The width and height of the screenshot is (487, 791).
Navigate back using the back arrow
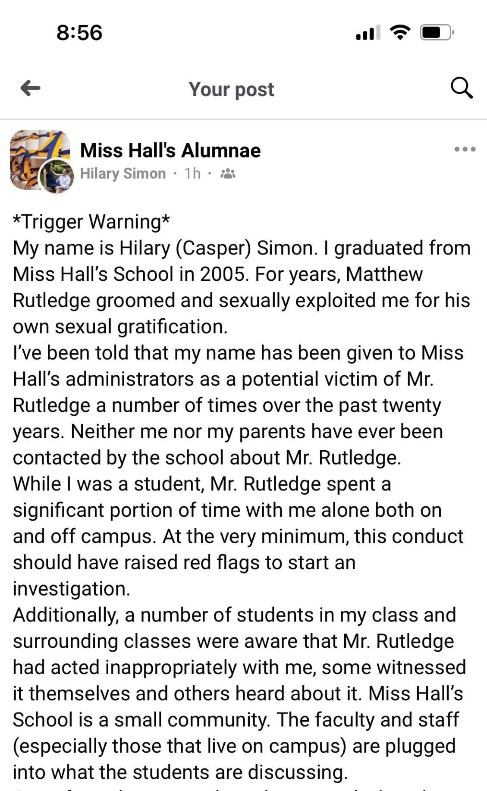(29, 89)
